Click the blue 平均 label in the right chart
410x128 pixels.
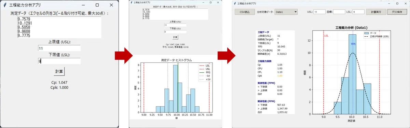(x=353, y=44)
